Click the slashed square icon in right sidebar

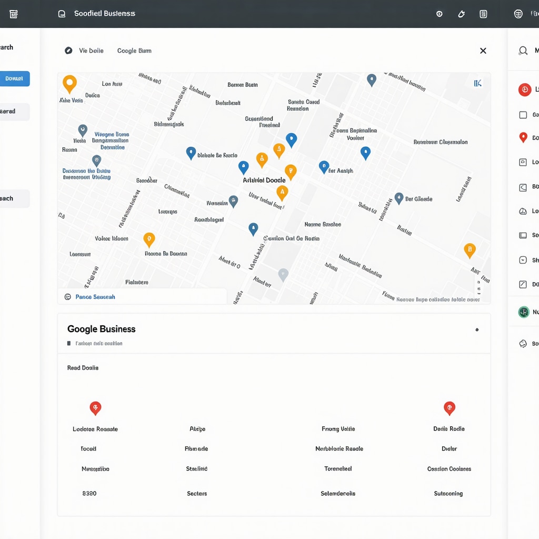coord(523,284)
